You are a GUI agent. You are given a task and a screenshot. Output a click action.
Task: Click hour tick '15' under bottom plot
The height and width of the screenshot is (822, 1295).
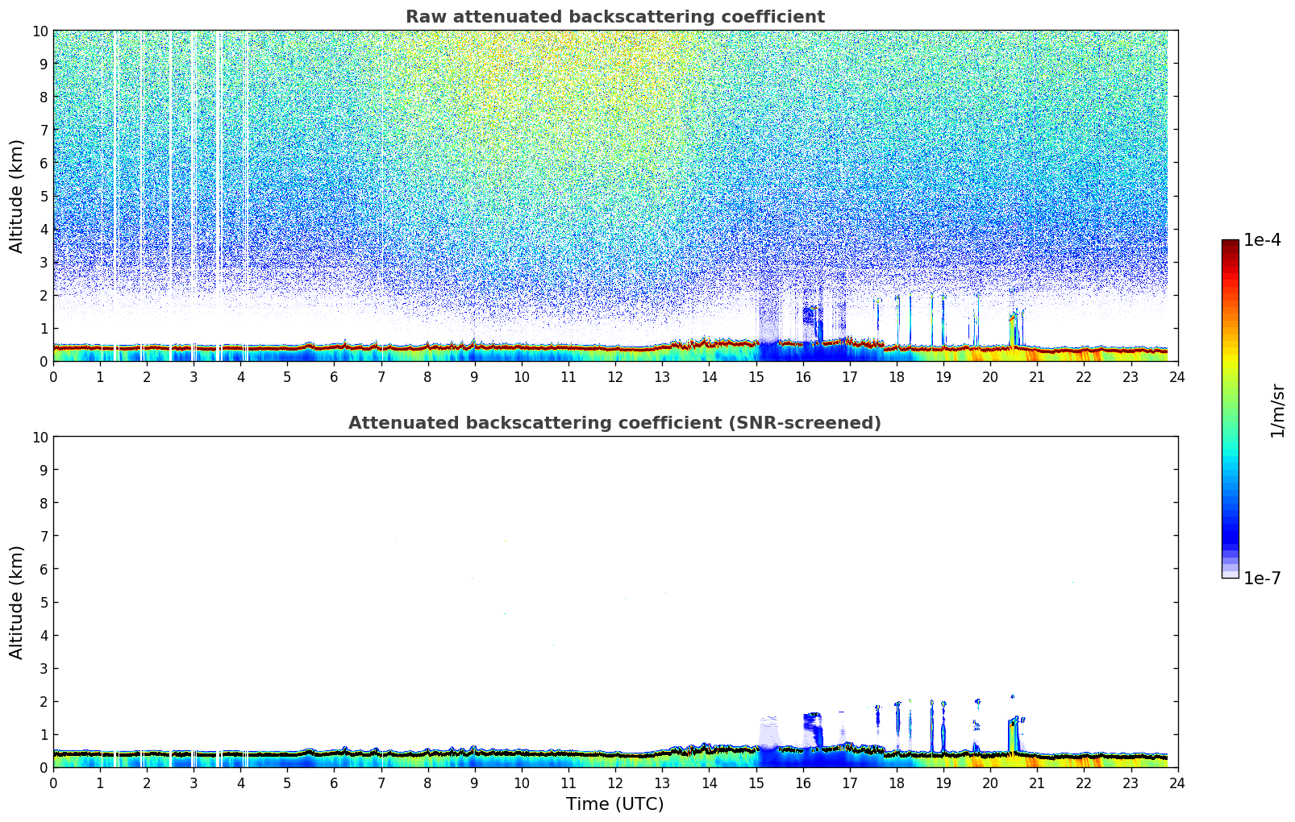[756, 783]
